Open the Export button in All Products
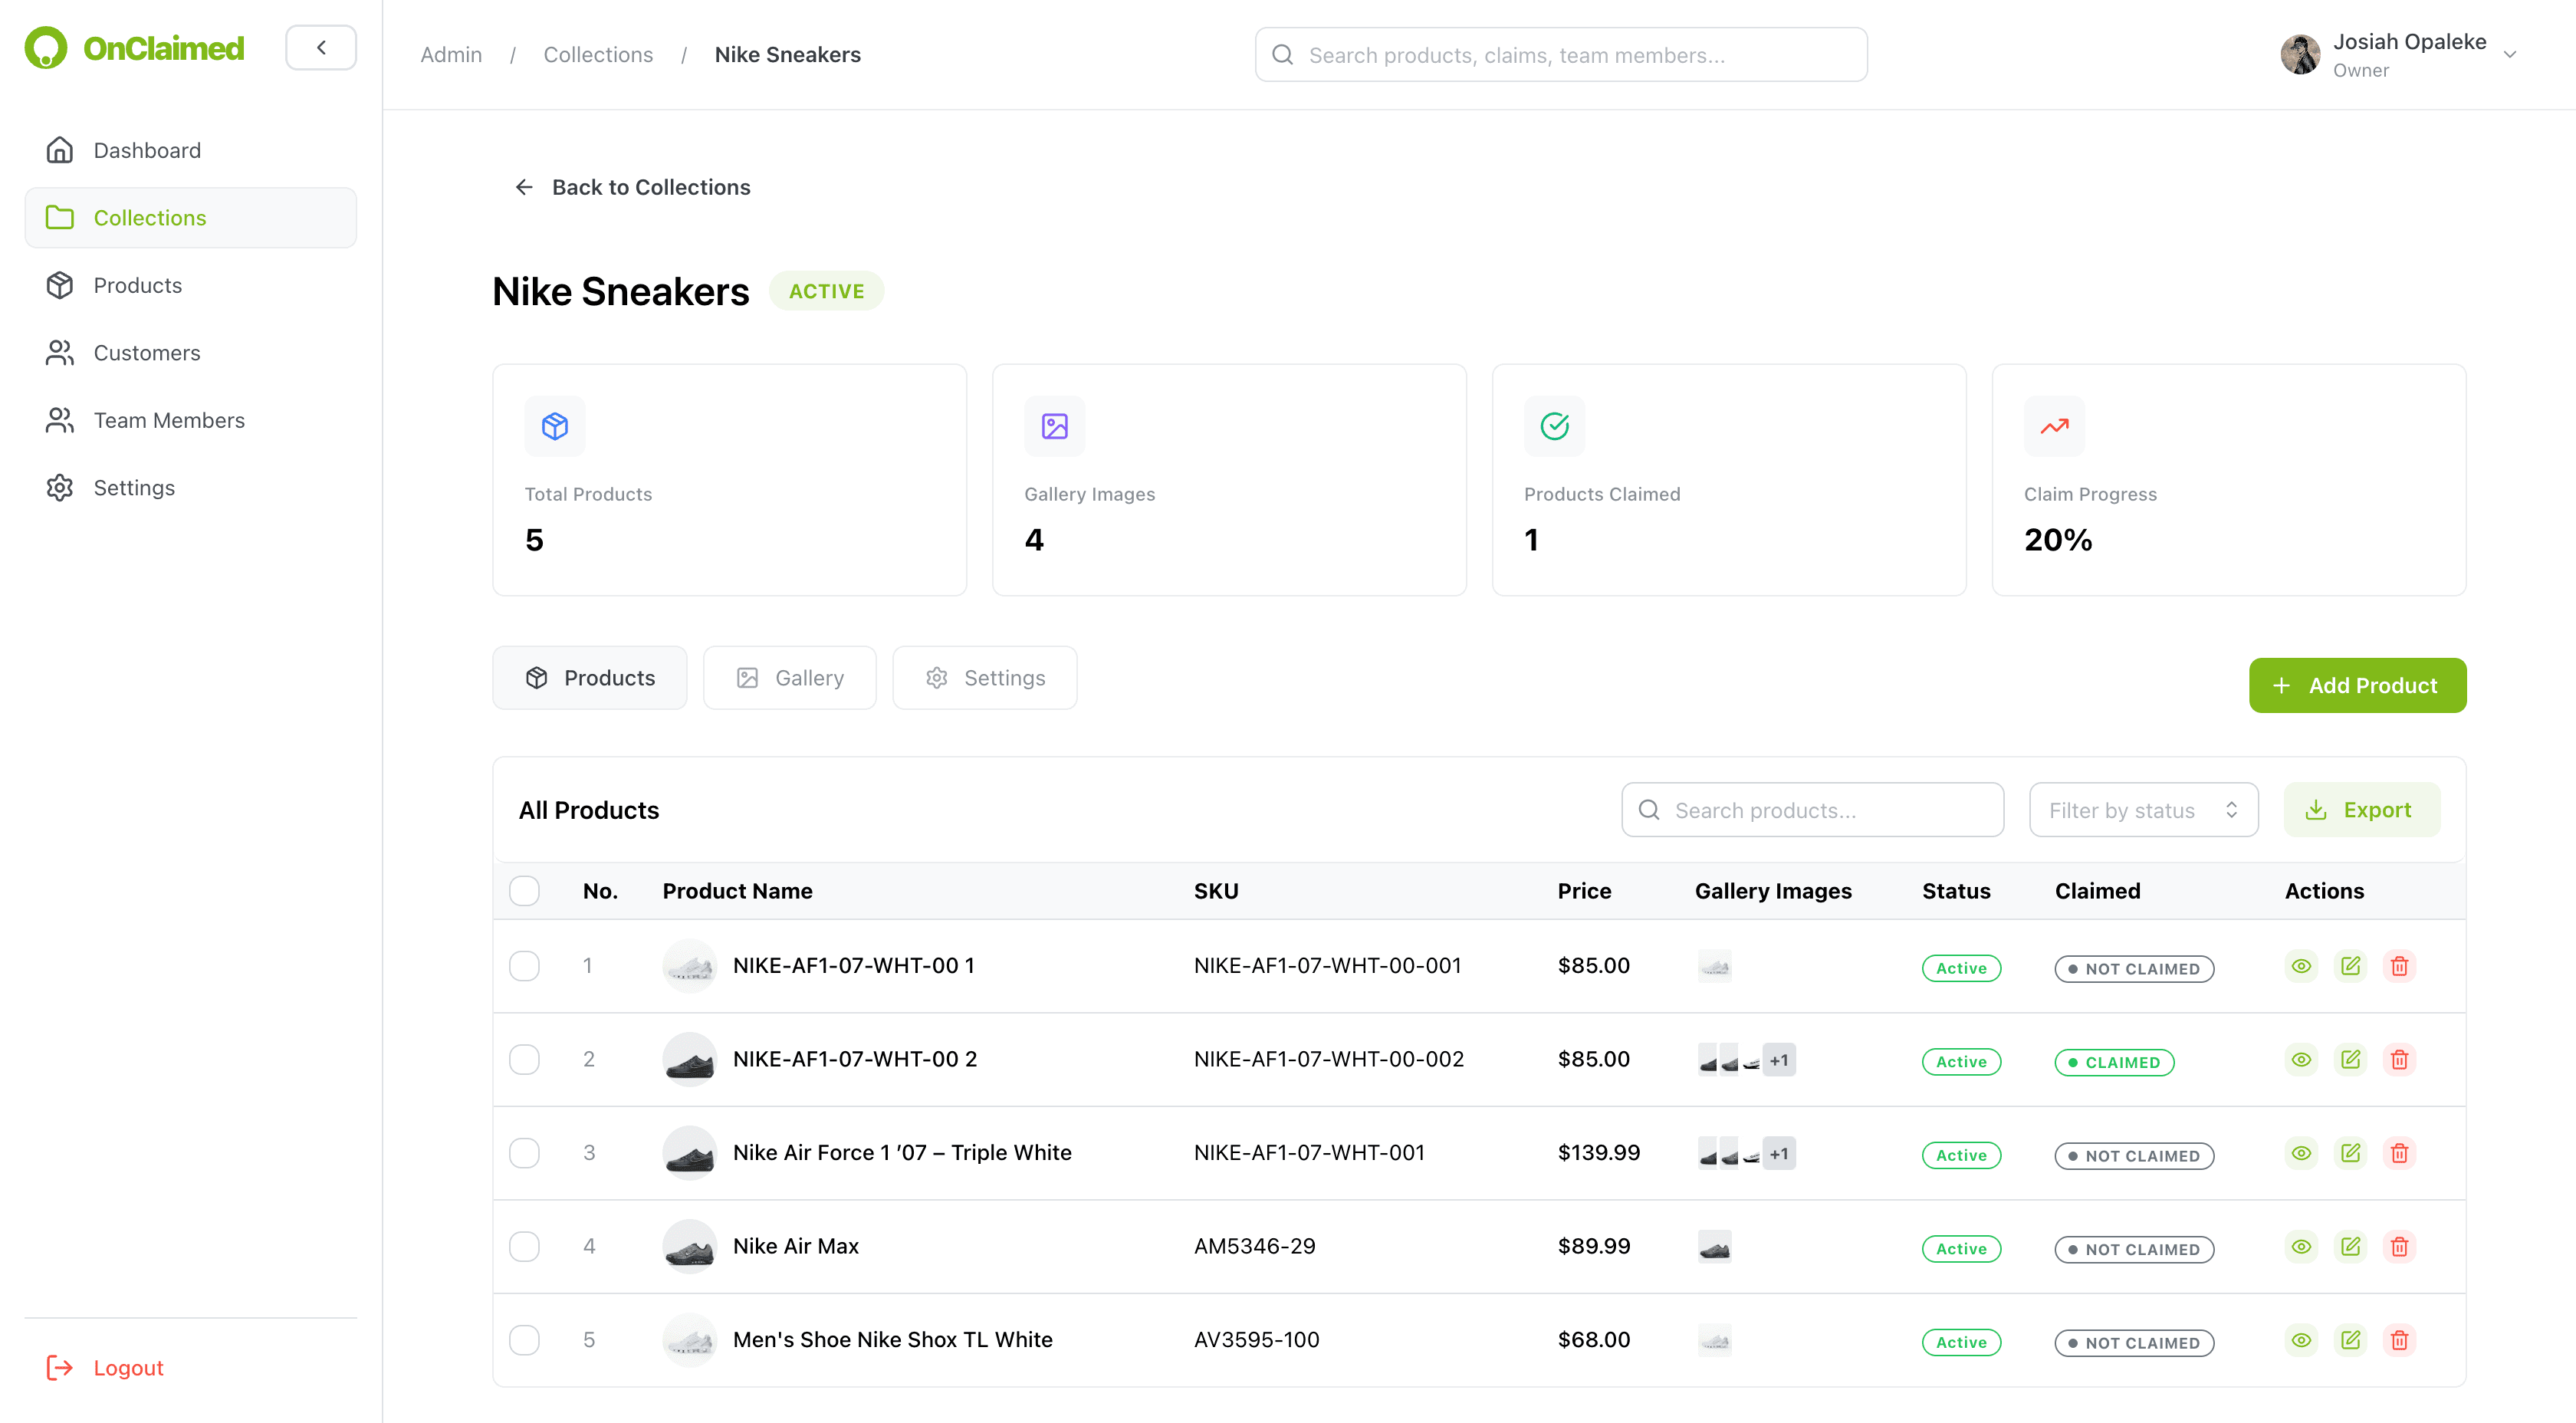The image size is (2576, 1423). [2363, 809]
